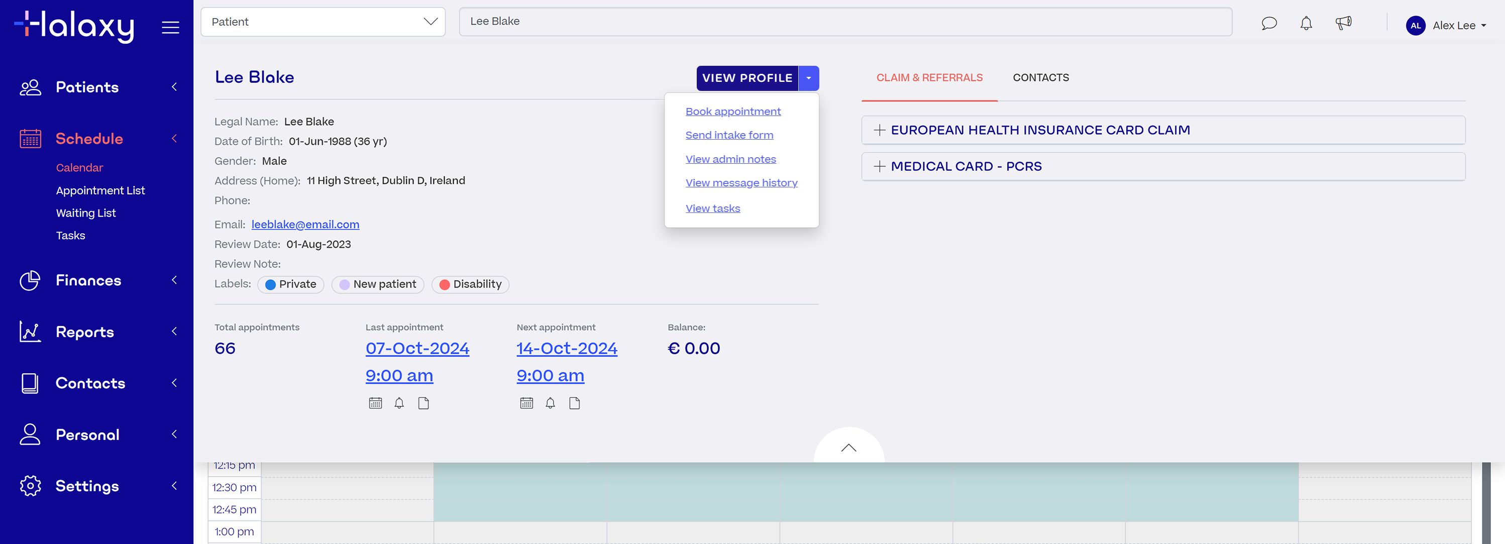The image size is (1505, 544).
Task: Open the notifications bell in header
Action: (x=1307, y=24)
